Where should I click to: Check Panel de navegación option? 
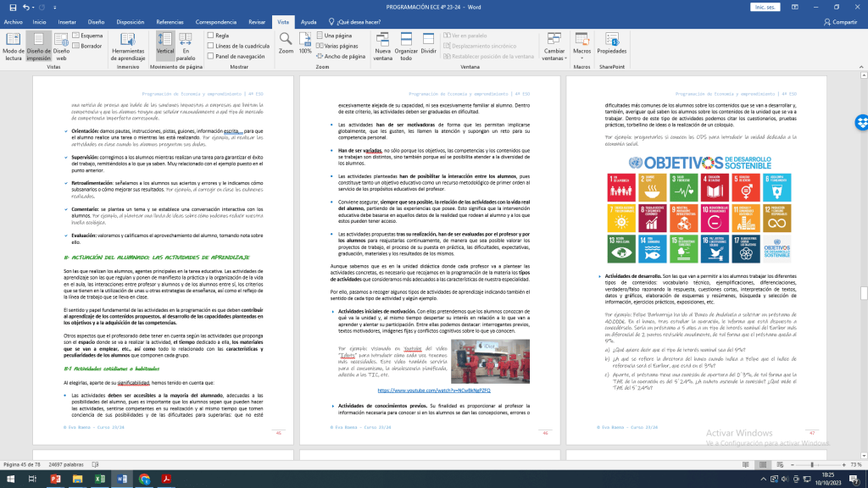pos(211,56)
